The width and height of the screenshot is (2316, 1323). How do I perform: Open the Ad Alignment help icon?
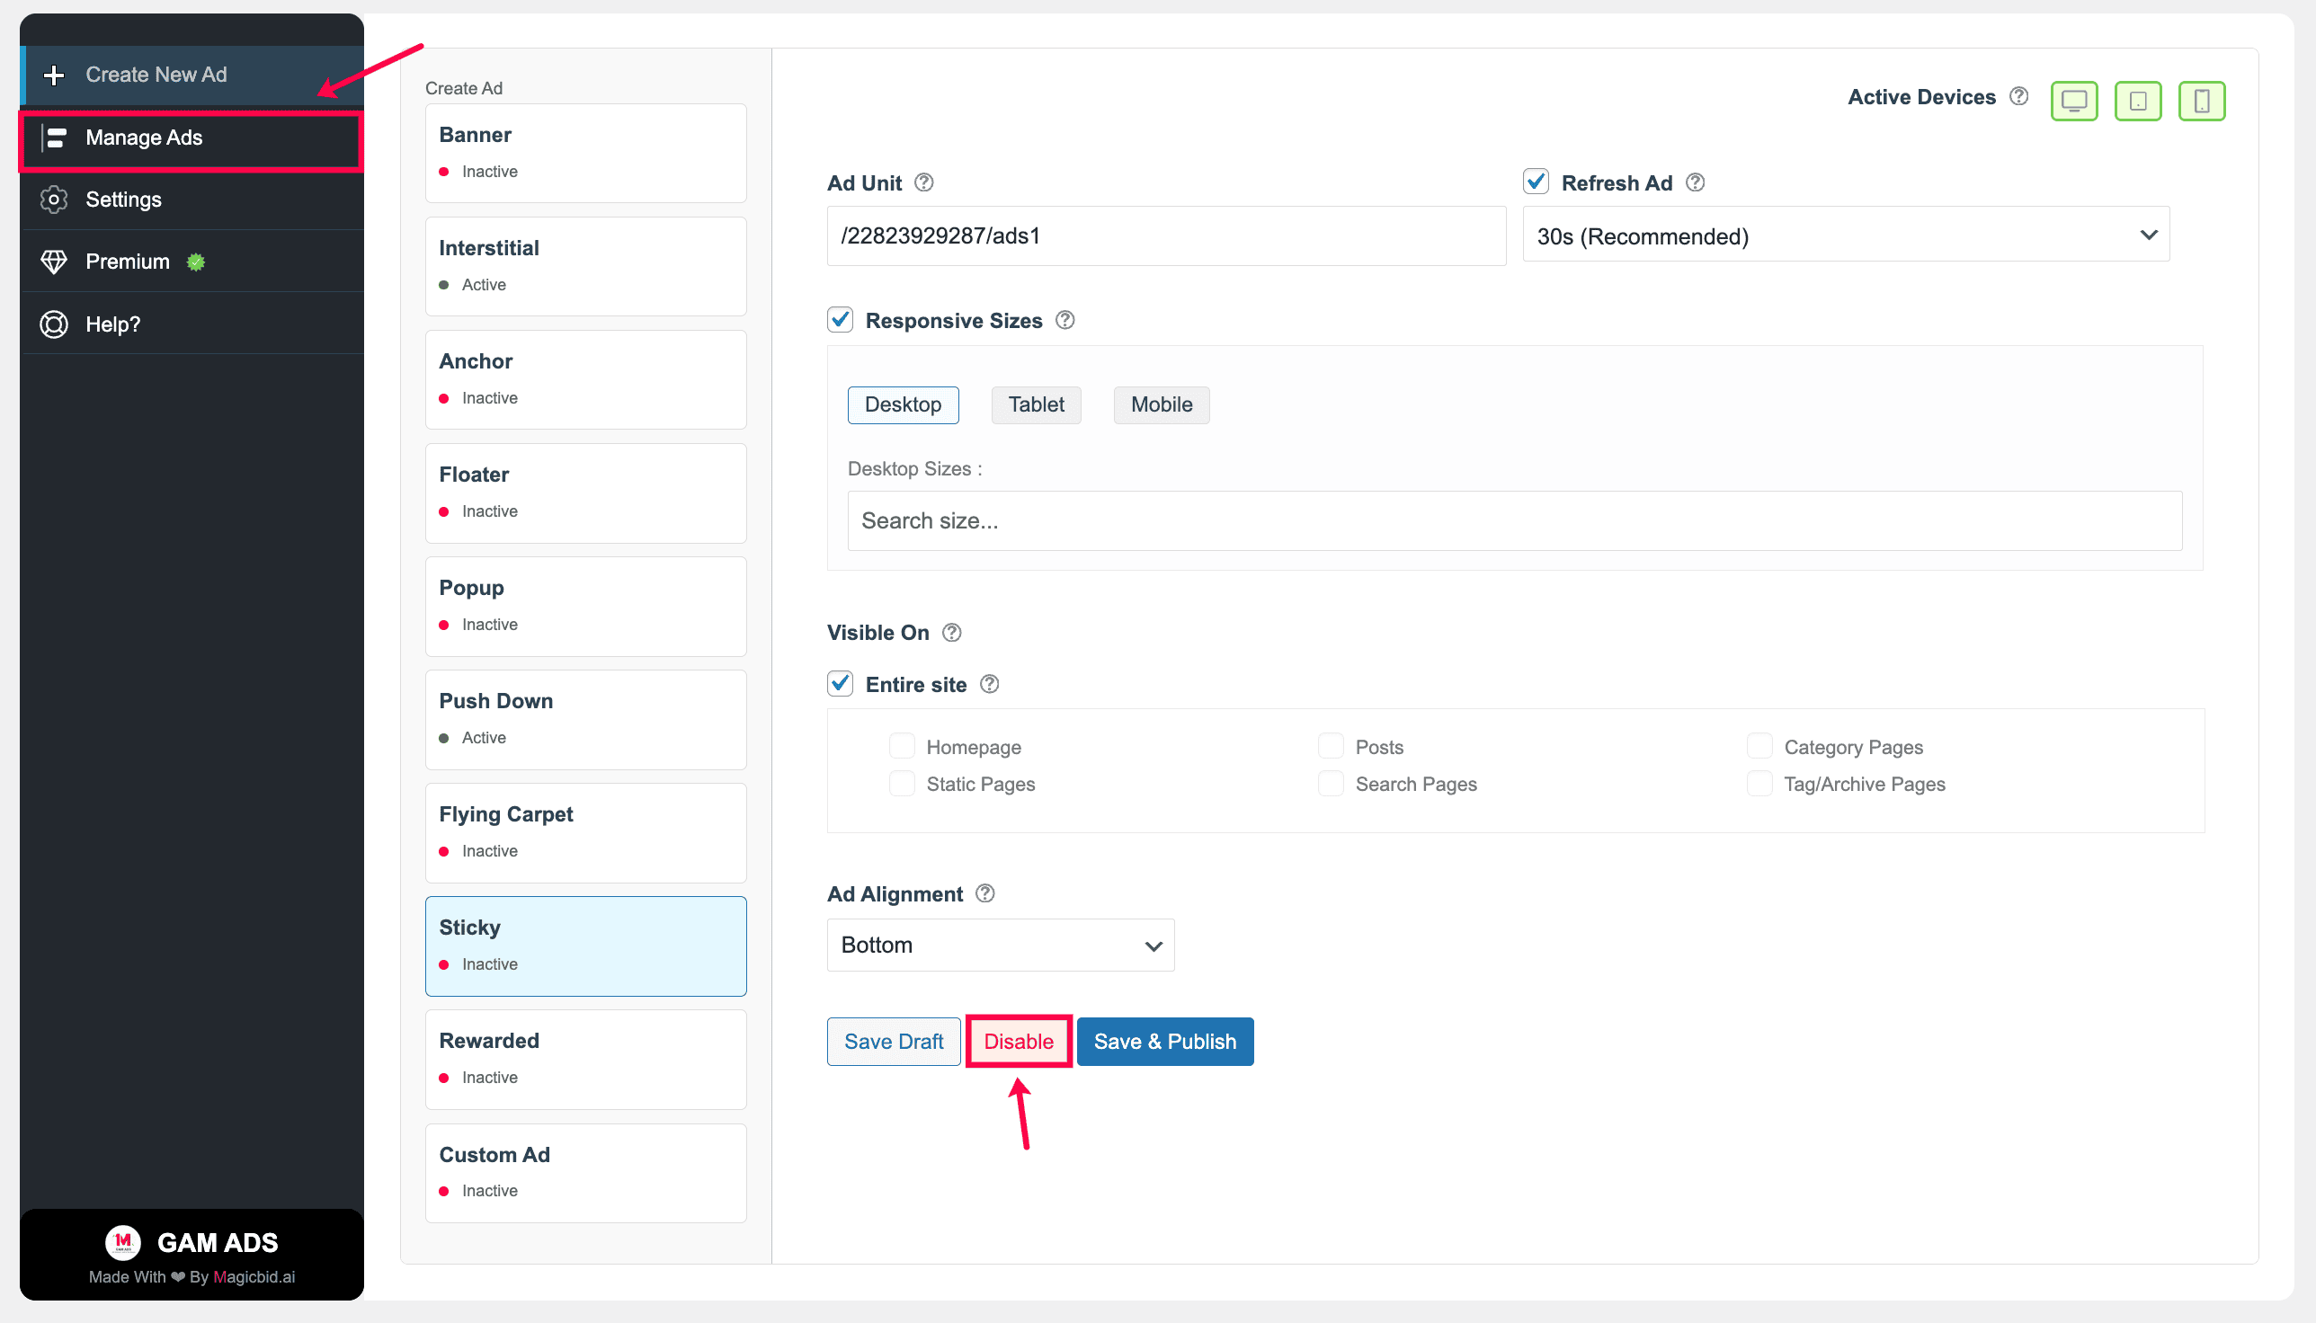[985, 893]
